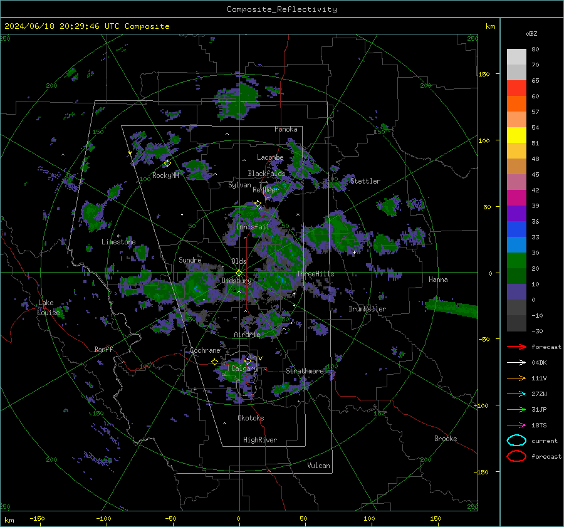This screenshot has height=527, width=564.
Task: Click the 31JP legend label
Action: coord(539,409)
